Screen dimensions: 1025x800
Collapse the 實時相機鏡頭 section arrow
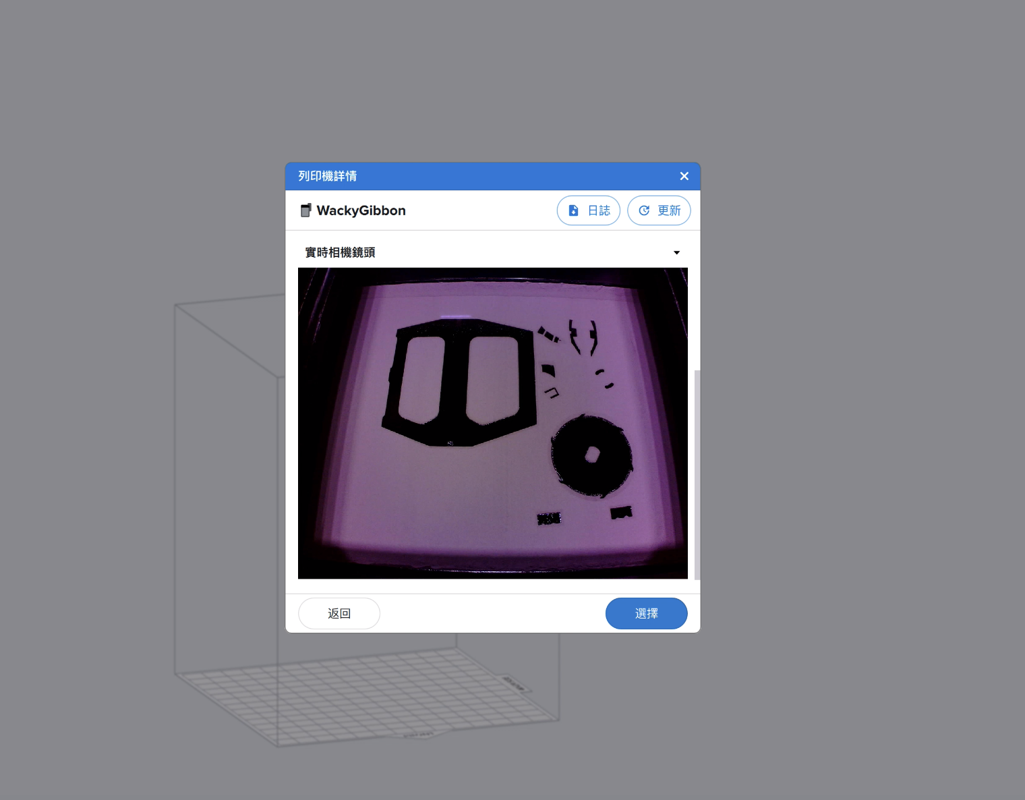(x=676, y=253)
